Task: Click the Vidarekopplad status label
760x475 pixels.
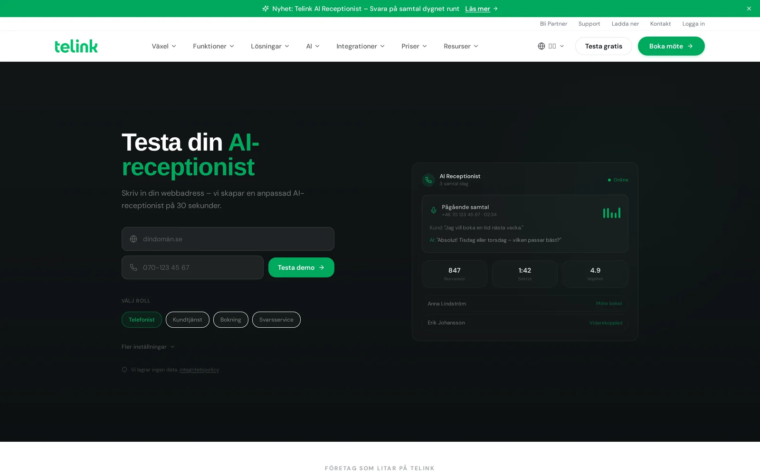Action: point(606,323)
